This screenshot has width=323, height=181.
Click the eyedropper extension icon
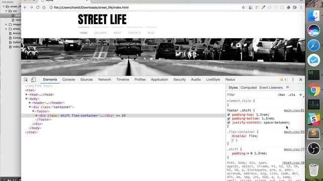coord(263,8)
